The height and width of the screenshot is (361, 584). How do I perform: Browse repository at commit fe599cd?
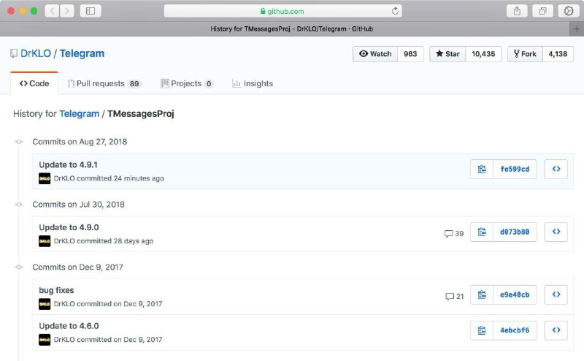pos(556,169)
